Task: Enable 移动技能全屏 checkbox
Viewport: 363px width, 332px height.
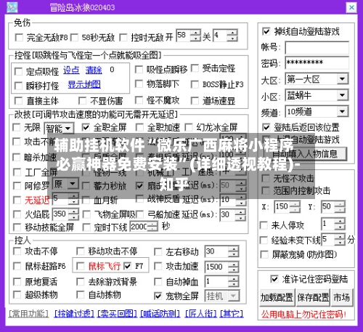Action: [17, 227]
